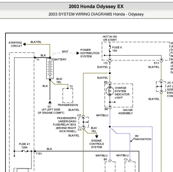Select "(AT LEFT SIDE OF ENGINE COMPT)" text
Image resolution: width=173 pixels, height=172 pixels.
[x=51, y=111]
